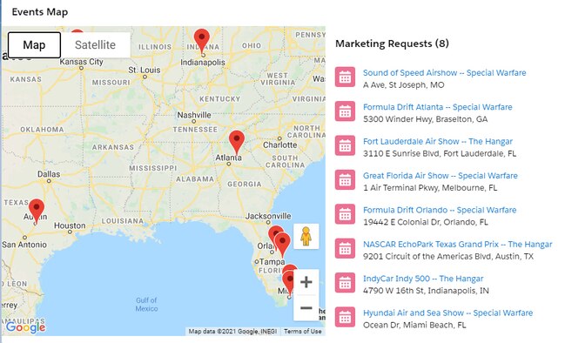Zoom out the map with minus button
The width and height of the screenshot is (565, 343).
tap(306, 307)
